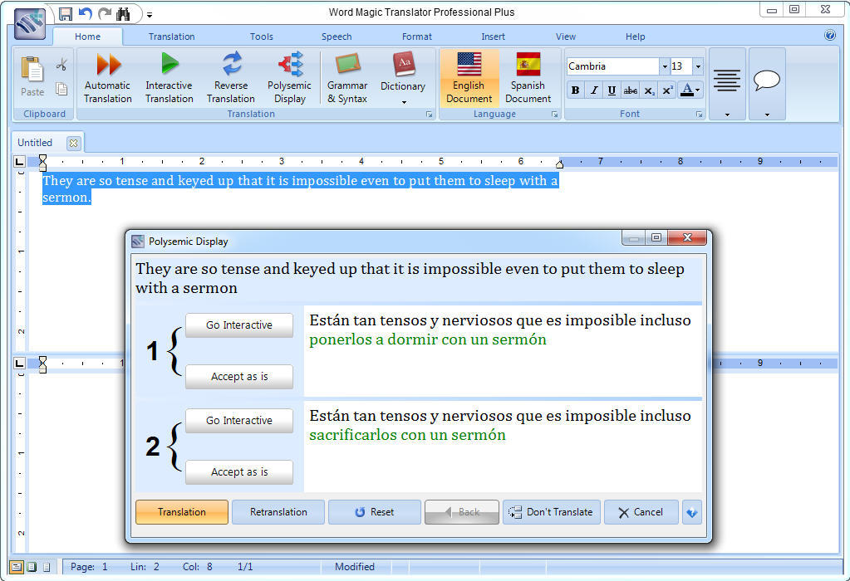Click the Automatic Translation icon
The image size is (850, 581).
(108, 65)
